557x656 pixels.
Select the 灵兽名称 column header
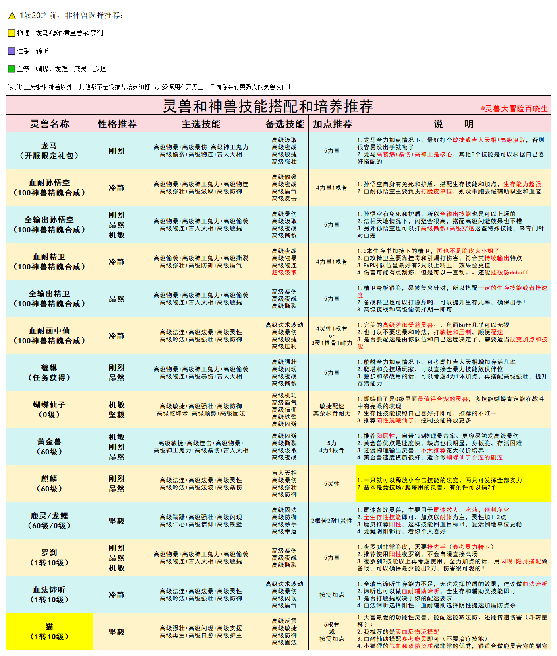50,124
